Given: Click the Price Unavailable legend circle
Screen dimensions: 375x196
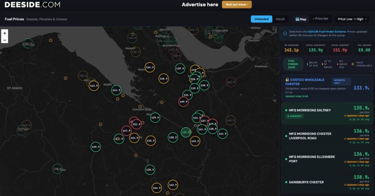Looking at the screenshot, I should [x=353, y=64].
